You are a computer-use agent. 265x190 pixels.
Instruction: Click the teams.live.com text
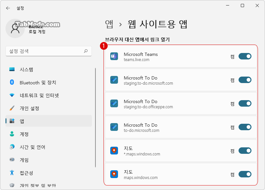pyautogui.click(x=137, y=59)
